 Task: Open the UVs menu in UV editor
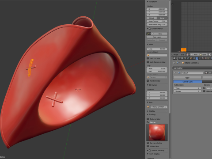[x=182, y=55]
